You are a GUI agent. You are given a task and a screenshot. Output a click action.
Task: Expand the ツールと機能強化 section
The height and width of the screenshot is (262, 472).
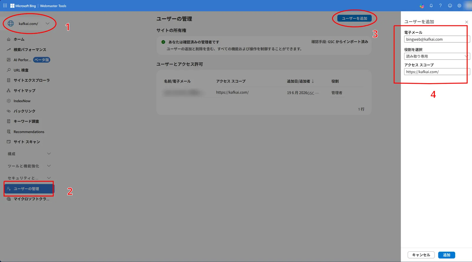pyautogui.click(x=29, y=166)
